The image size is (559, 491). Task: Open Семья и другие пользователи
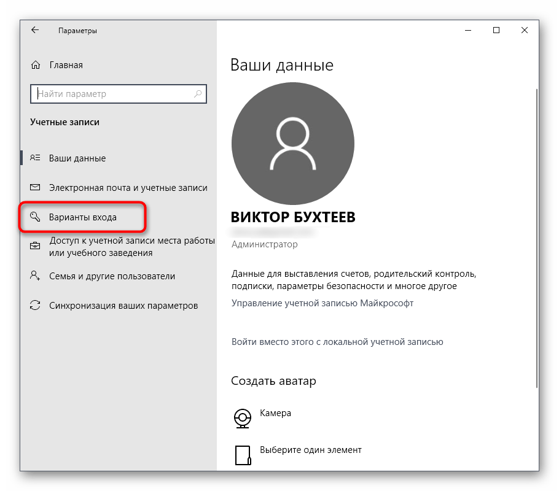pyautogui.click(x=112, y=276)
